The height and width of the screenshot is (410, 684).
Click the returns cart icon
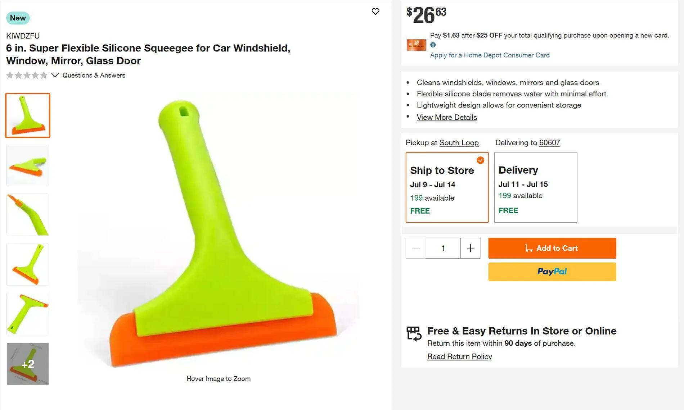tap(414, 333)
